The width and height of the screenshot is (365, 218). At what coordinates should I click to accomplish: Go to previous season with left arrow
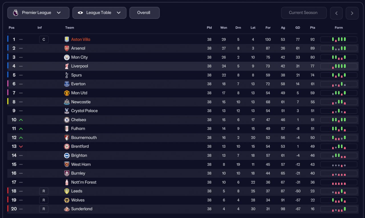tap(336, 13)
